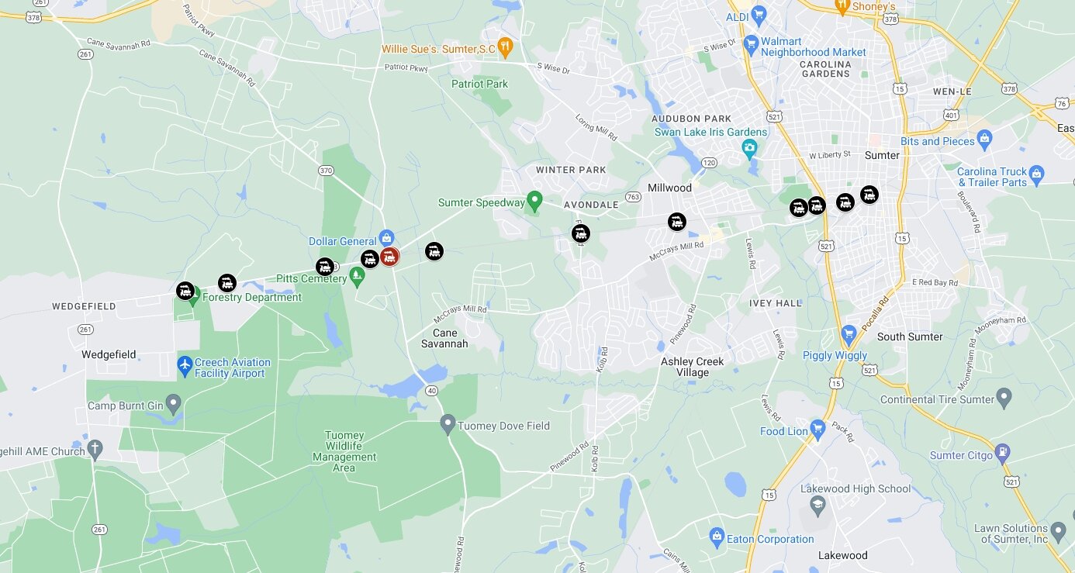Select the Sumter Citgo gas pump icon

pyautogui.click(x=1004, y=450)
